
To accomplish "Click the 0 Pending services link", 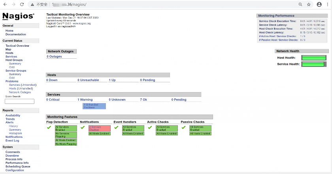I will [x=179, y=100].
